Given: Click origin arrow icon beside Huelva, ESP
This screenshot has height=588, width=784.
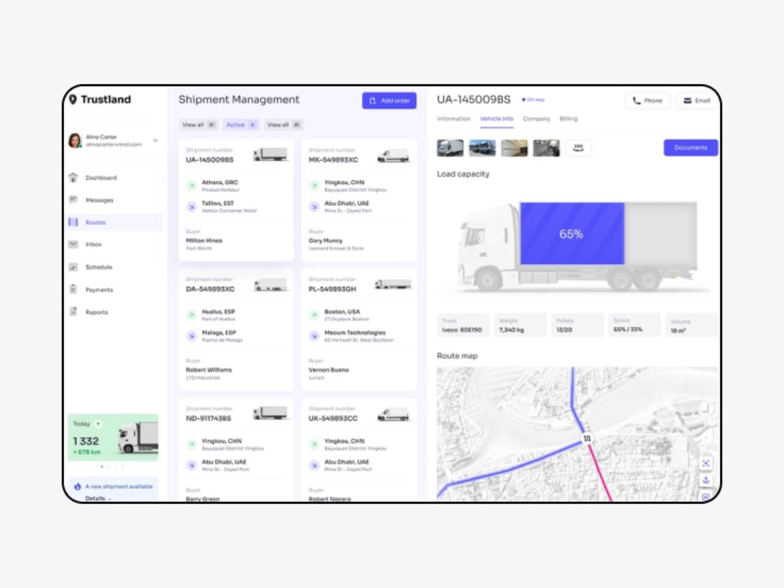Looking at the screenshot, I should [191, 315].
